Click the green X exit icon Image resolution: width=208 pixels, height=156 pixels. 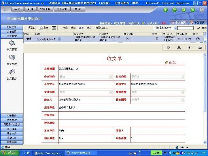[x=193, y=9]
